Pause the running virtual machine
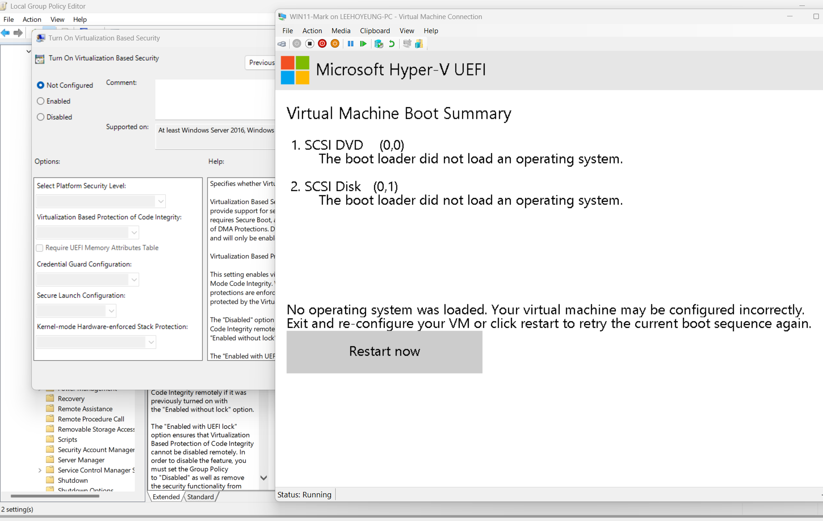Screen dimensions: 823x521 click(x=351, y=44)
